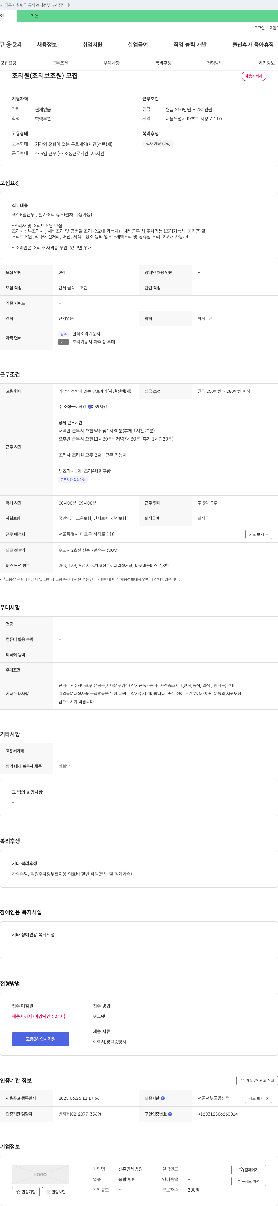Click the insurance text 국민연금, 고용보험, 산재보험, 건강보험
The width and height of the screenshot is (278, 1206).
[92, 518]
